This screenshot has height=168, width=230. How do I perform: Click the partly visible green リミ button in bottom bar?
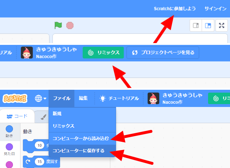click(x=219, y=98)
